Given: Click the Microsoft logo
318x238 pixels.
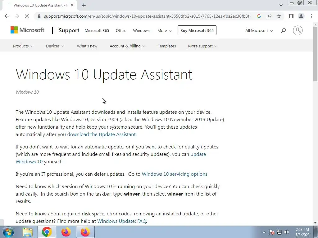Looking at the screenshot, I should pyautogui.click(x=27, y=30).
